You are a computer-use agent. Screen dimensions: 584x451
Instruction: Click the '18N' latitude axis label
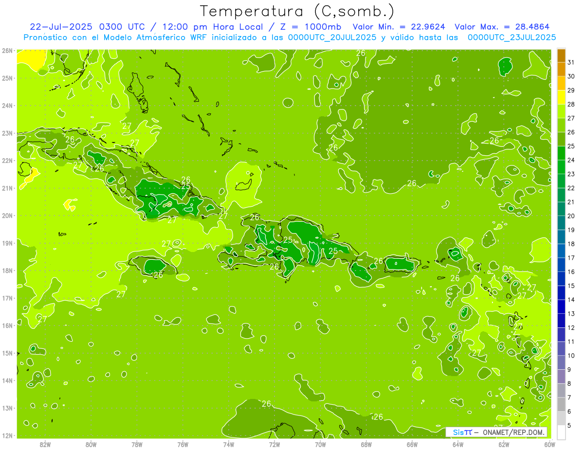[x=7, y=271]
